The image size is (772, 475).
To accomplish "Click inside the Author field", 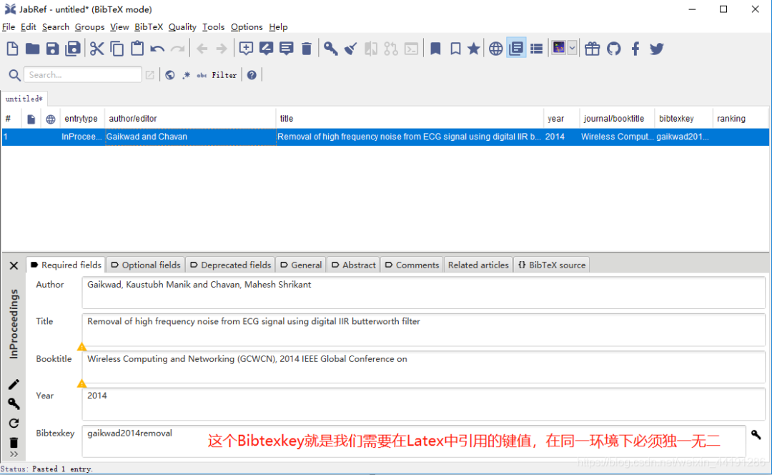I will point(423,293).
